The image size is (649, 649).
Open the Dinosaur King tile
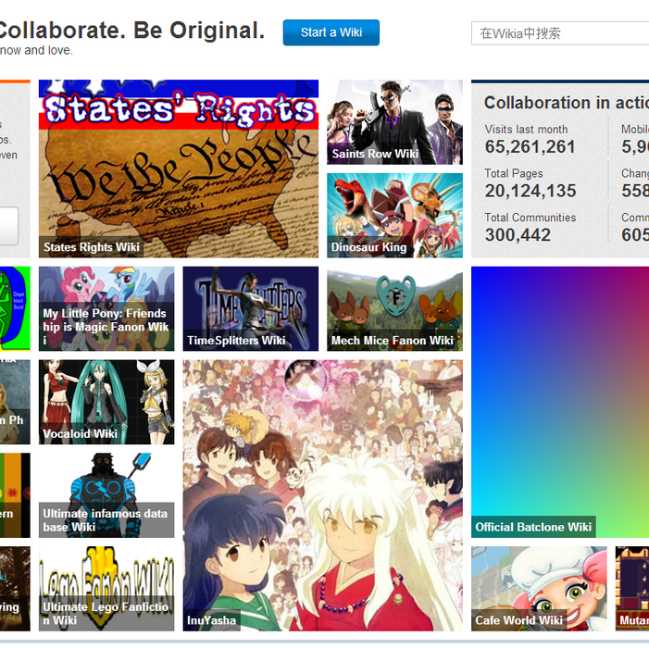(395, 216)
